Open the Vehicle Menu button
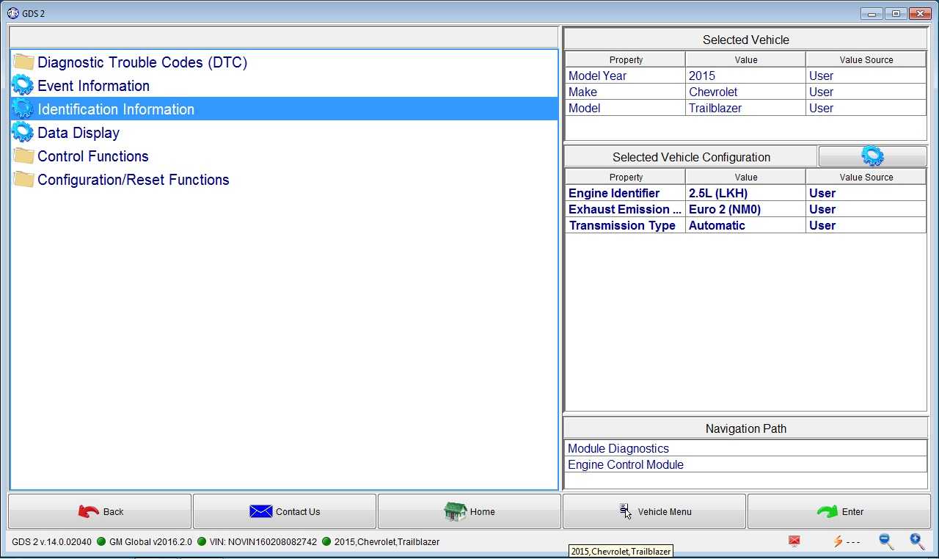Screen dimensions: 939x559 (654, 511)
